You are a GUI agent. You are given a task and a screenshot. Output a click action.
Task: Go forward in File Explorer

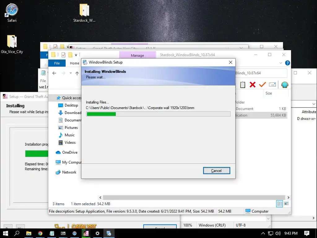[63, 73]
